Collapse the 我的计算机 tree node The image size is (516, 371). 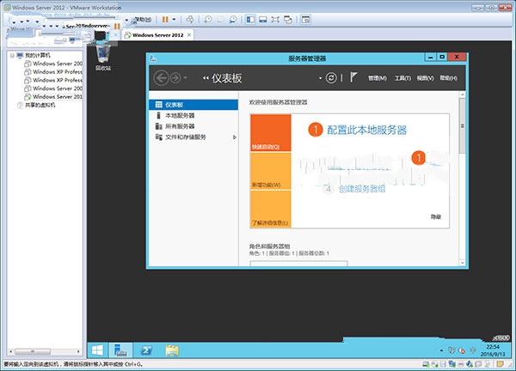(12, 55)
